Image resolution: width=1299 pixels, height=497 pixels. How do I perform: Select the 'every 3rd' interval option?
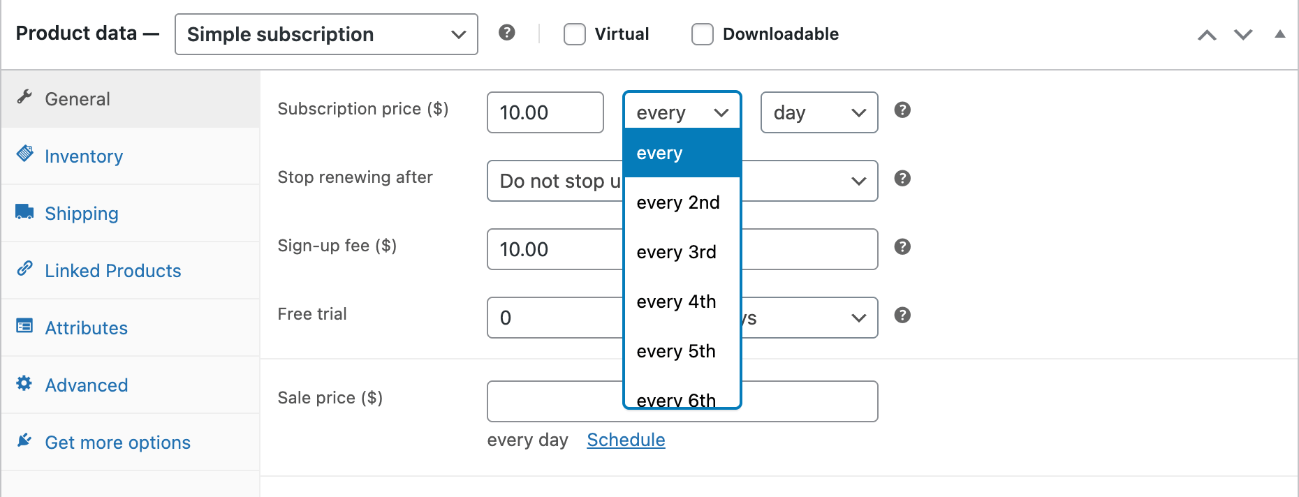682,252
